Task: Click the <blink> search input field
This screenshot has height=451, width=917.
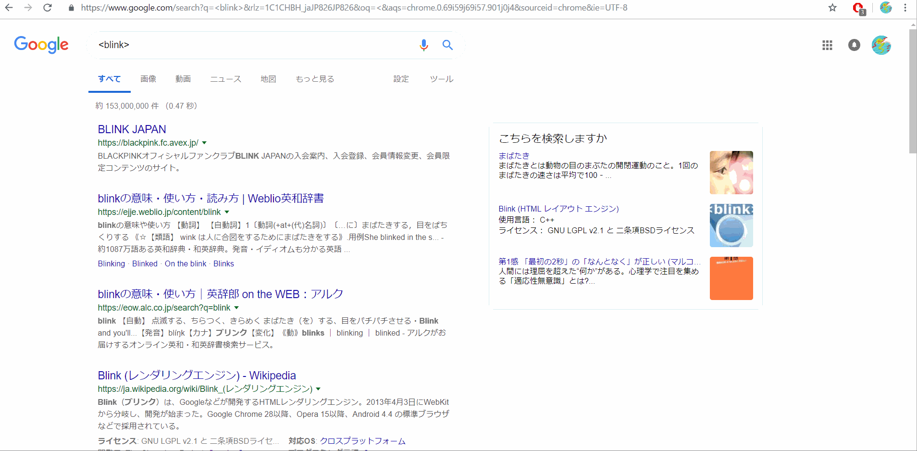Action: [255, 45]
